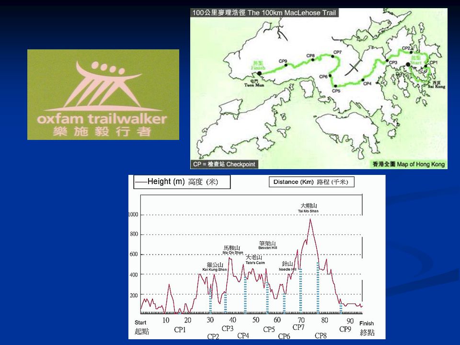Image resolution: width=460 pixels, height=345 pixels.
Task: Click the 400 value on the height axis
Action: [x=134, y=275]
